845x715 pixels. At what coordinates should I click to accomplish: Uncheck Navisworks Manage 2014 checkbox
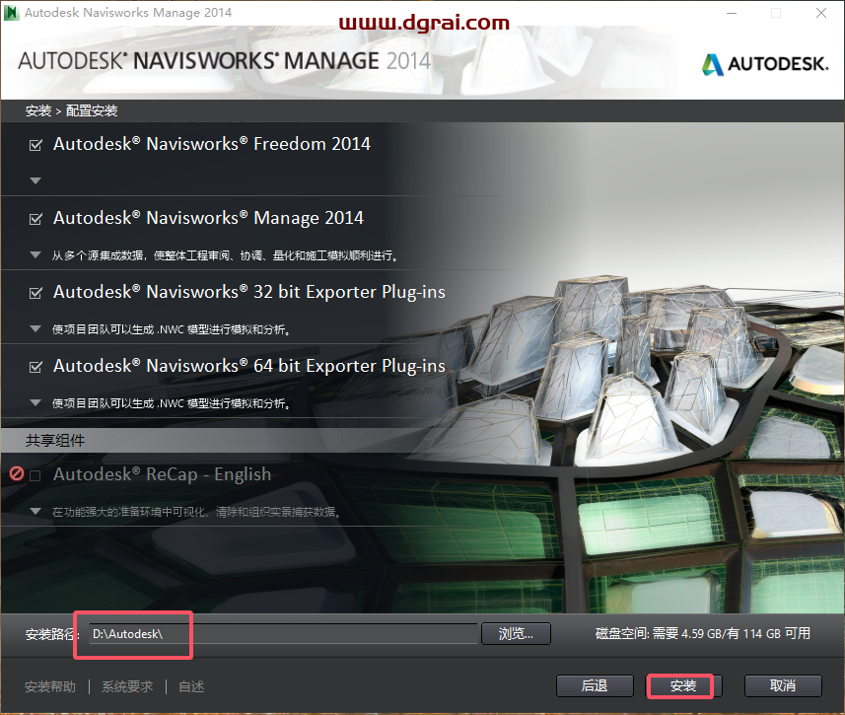coord(35,219)
